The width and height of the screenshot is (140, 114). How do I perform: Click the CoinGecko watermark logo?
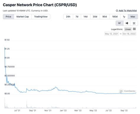[x=121, y=91]
